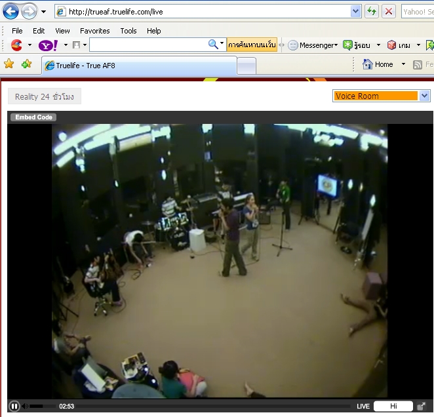Open the Edit menu
Viewport: 434px width, 417px height.
coord(39,31)
